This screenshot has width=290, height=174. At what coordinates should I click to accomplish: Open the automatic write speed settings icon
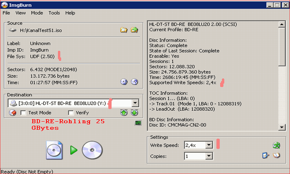coord(276,145)
